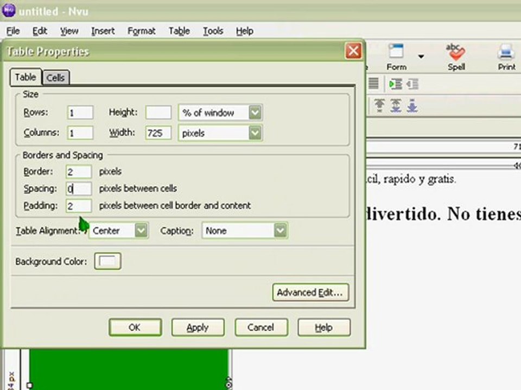
Task: Click the text 'rapido y gratis' in the page
Action: 420,179
